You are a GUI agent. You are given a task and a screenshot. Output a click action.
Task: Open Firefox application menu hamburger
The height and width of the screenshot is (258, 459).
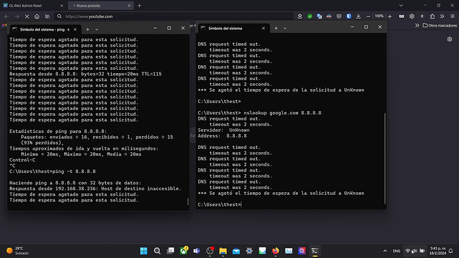click(x=452, y=17)
